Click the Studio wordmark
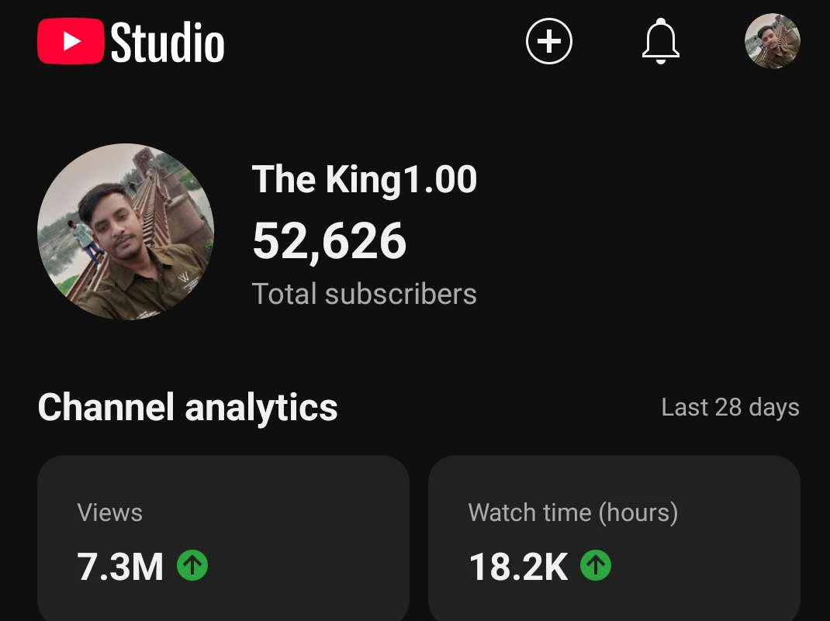Viewport: 830px width, 621px height. [168, 43]
